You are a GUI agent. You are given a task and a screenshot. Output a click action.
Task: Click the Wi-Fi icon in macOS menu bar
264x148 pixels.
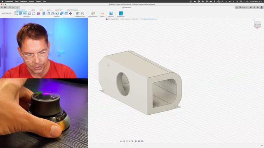point(237,1)
